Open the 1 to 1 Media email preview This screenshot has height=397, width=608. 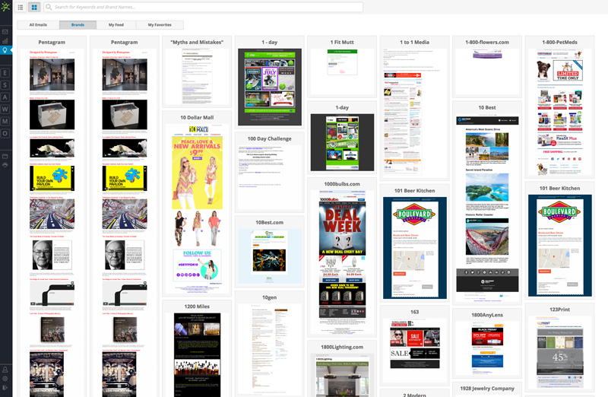tap(414, 113)
